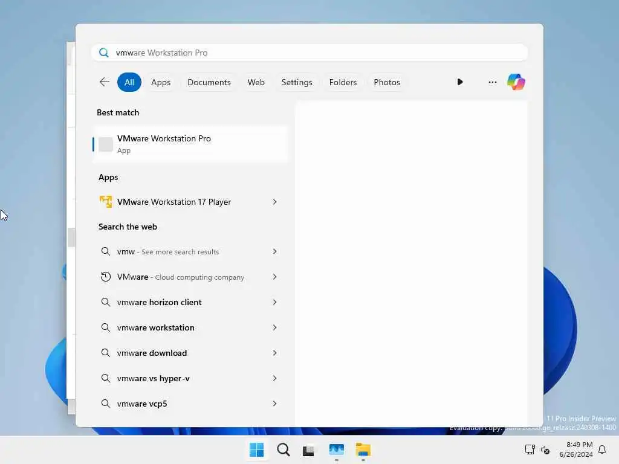Open clock showing 8:49 PM
The height and width of the screenshot is (464, 619).
[576, 449]
